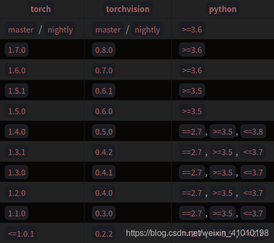Click torchvision 0.7.0 code tag
The width and height of the screenshot is (274, 243).
click(103, 70)
